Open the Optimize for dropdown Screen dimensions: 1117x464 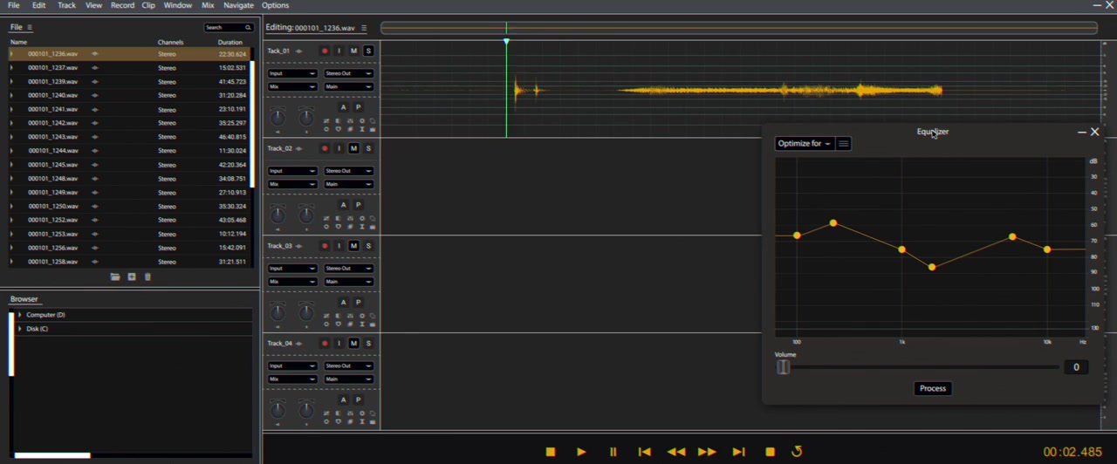click(x=804, y=144)
